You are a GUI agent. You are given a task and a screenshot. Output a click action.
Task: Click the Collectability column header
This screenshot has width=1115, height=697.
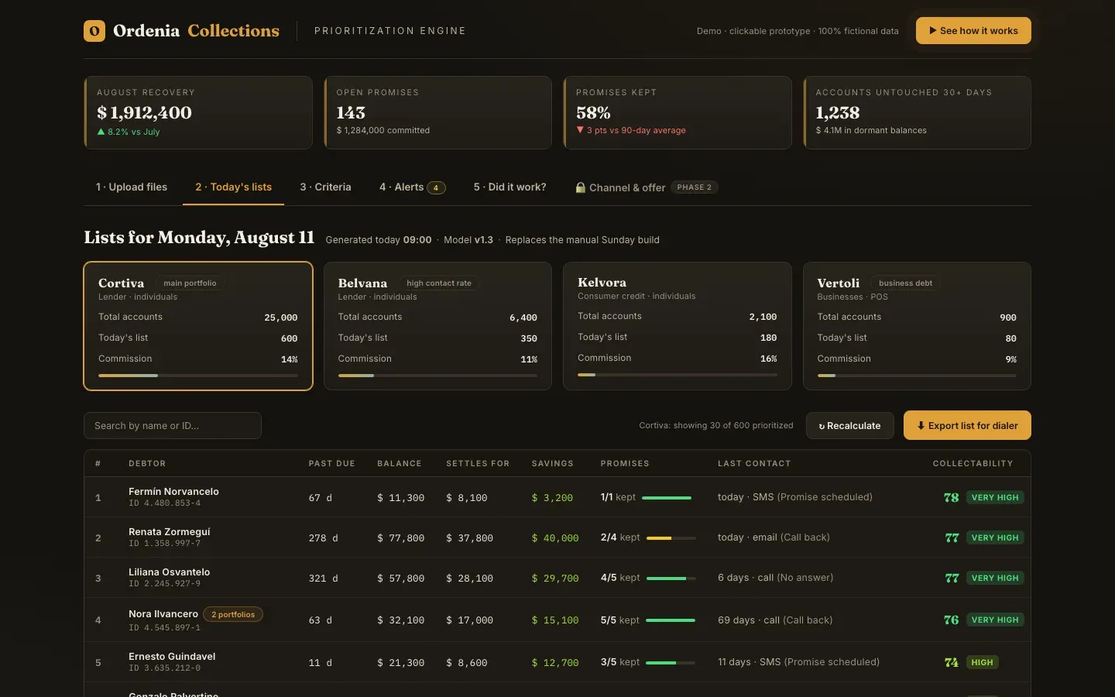click(x=973, y=464)
